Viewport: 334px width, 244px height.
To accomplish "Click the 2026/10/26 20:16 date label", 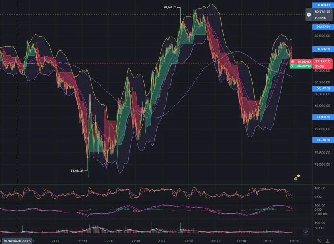I will tap(17, 241).
